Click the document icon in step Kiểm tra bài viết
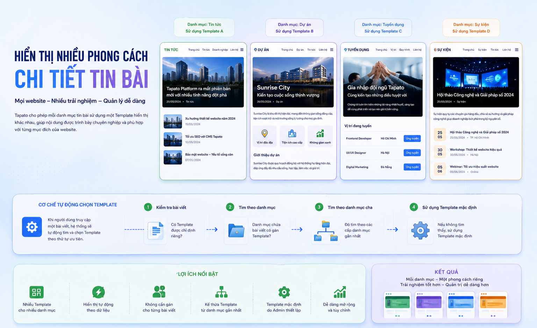The width and height of the screenshot is (537, 328). (156, 230)
